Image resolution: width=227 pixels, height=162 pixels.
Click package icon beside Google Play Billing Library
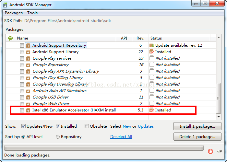click(28, 78)
